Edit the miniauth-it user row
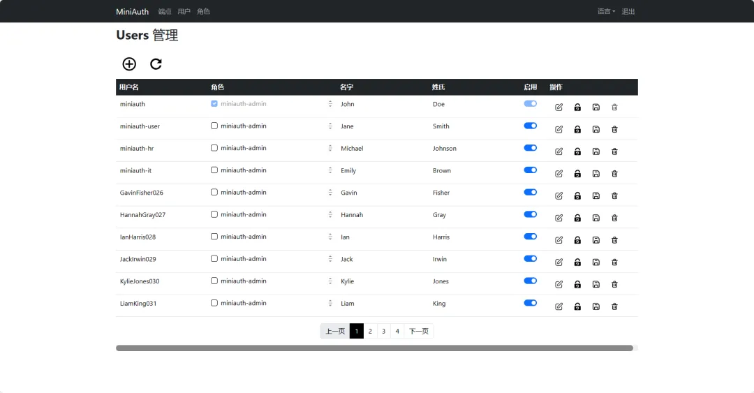Screen dimensions: 754x393 559,174
